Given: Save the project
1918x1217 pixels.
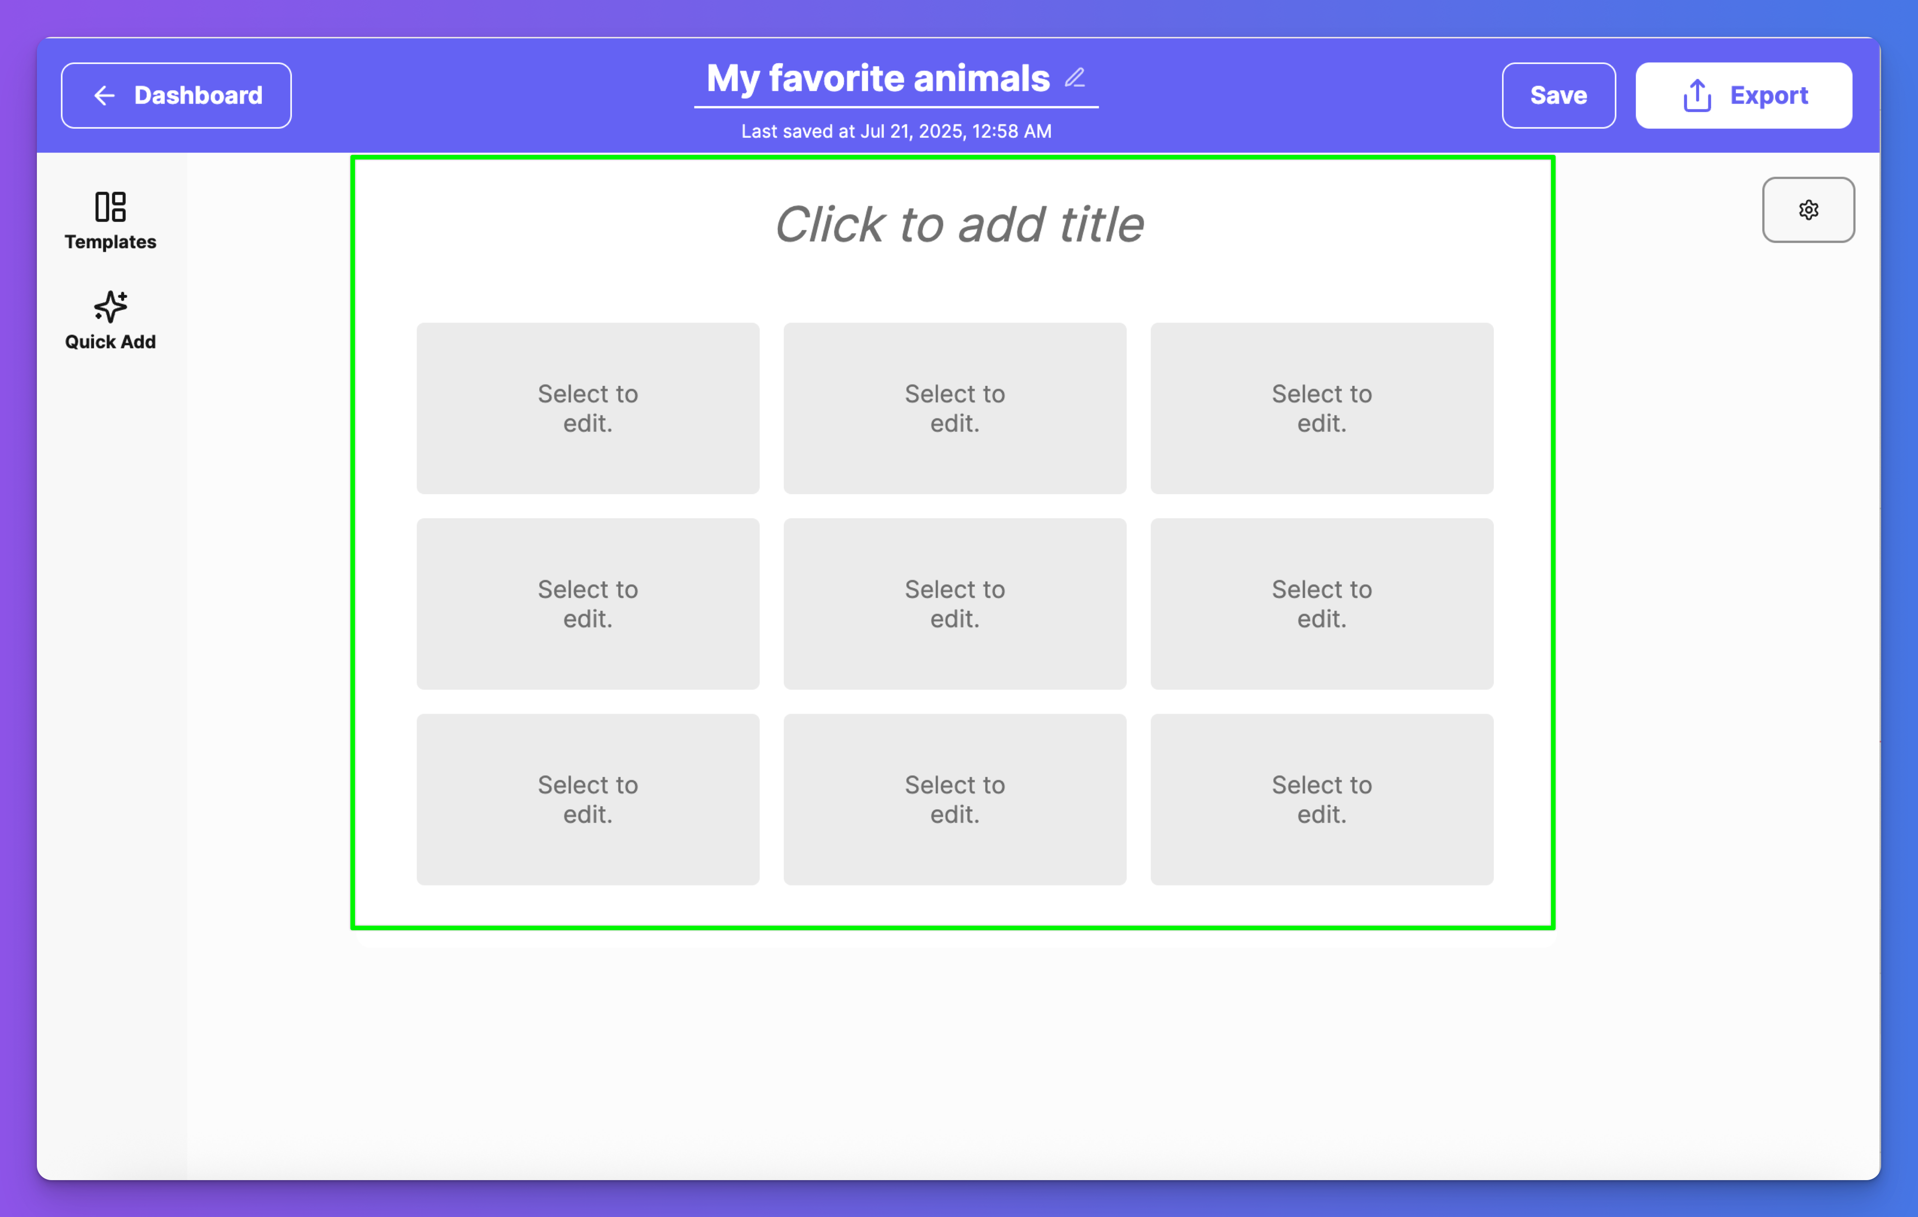Looking at the screenshot, I should pyautogui.click(x=1558, y=95).
